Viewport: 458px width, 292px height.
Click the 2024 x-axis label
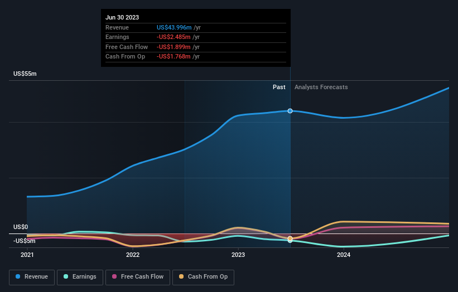point(344,255)
